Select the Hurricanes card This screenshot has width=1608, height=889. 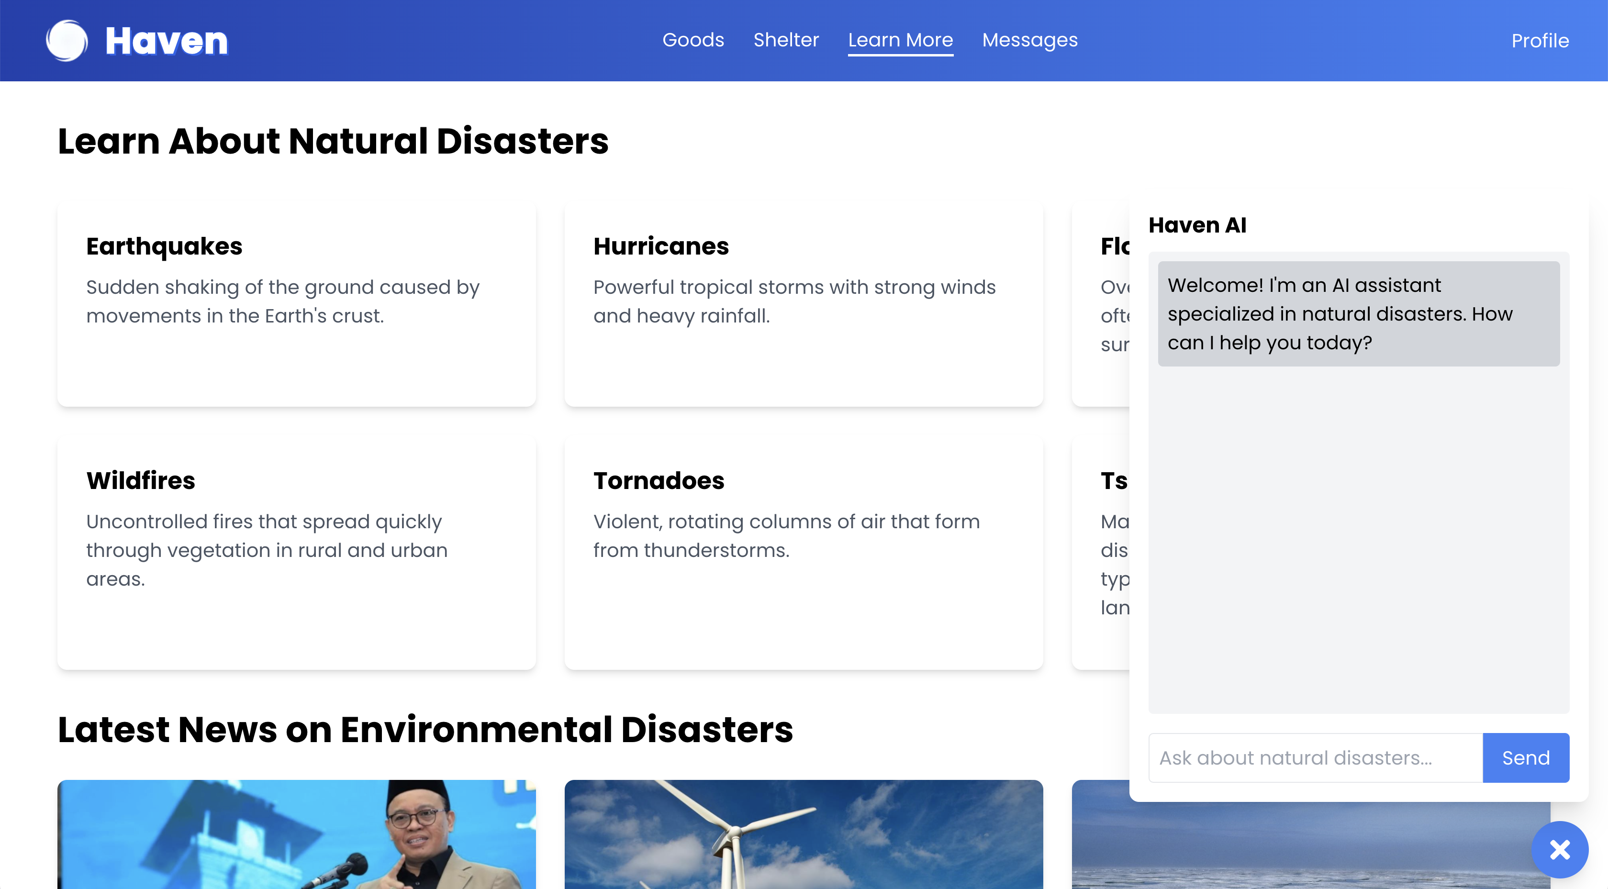tap(804, 304)
